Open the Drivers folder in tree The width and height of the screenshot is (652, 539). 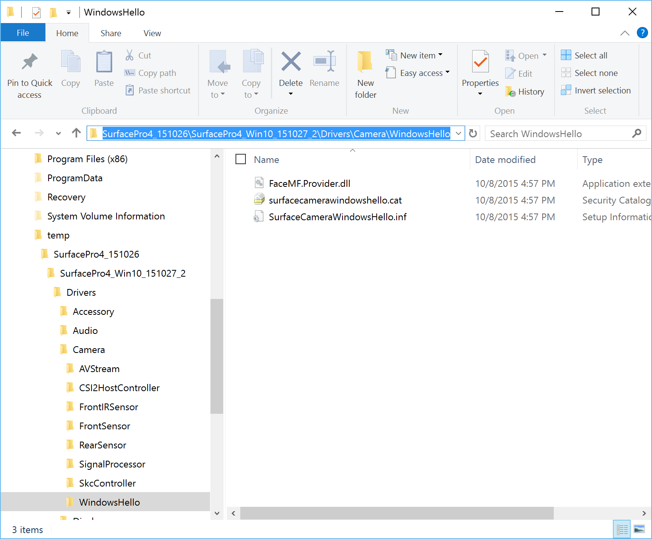click(81, 292)
